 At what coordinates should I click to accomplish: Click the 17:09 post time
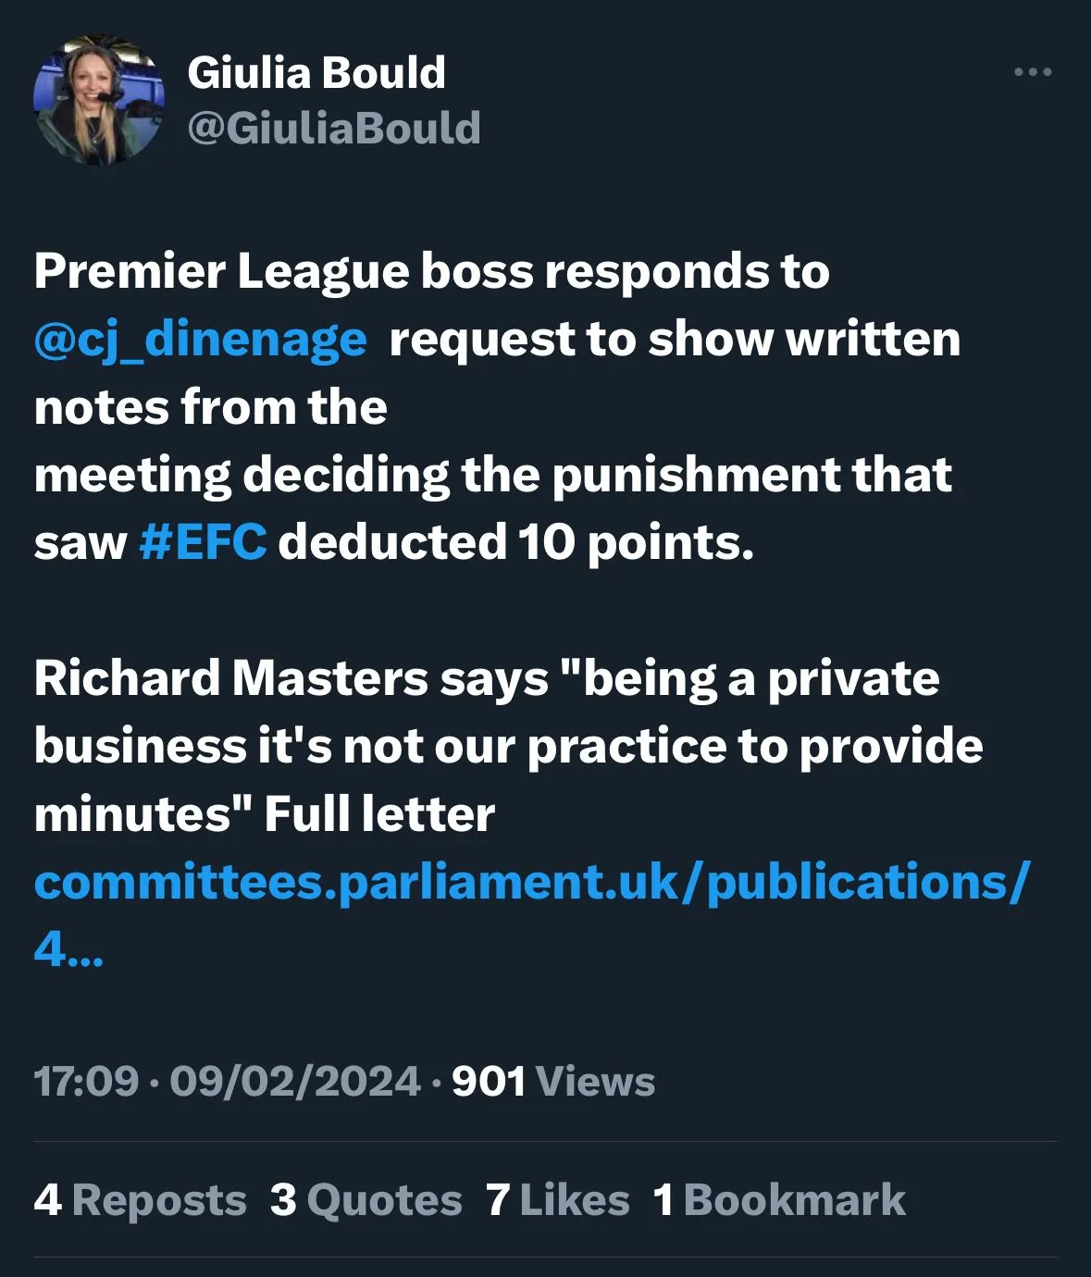coord(86,1081)
